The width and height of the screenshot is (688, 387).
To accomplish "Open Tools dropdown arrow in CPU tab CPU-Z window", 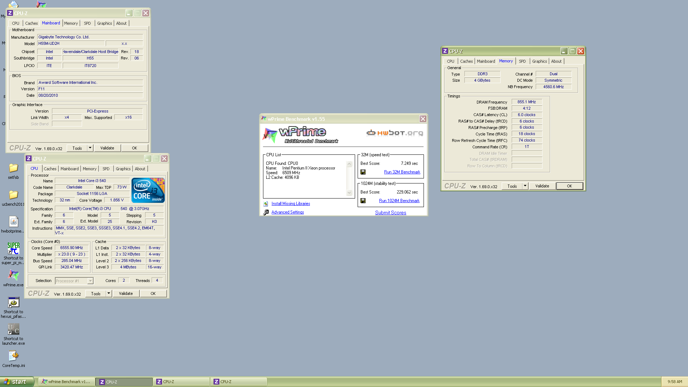I will tap(109, 293).
